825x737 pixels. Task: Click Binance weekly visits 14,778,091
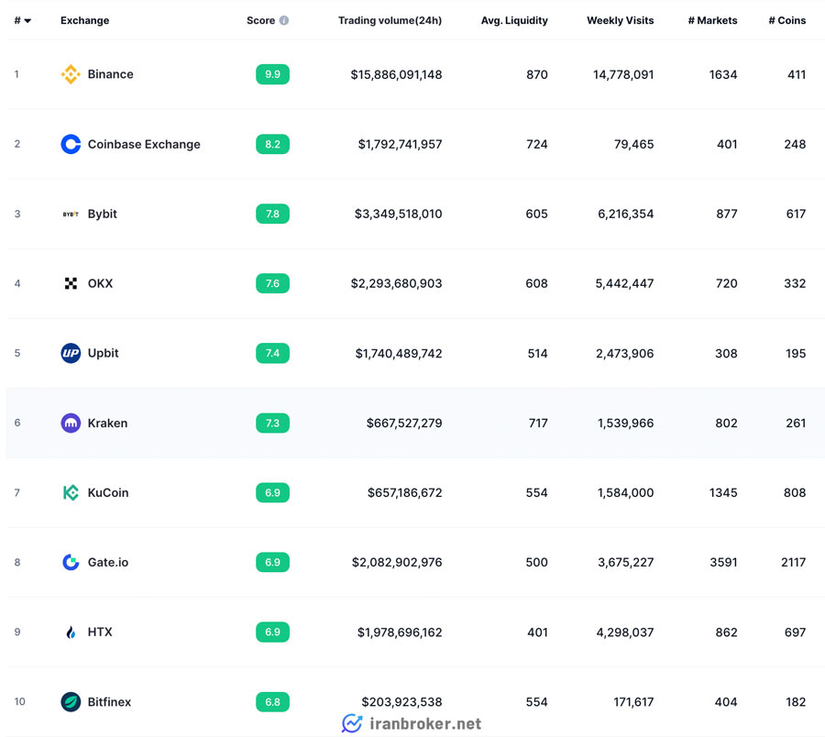(623, 74)
